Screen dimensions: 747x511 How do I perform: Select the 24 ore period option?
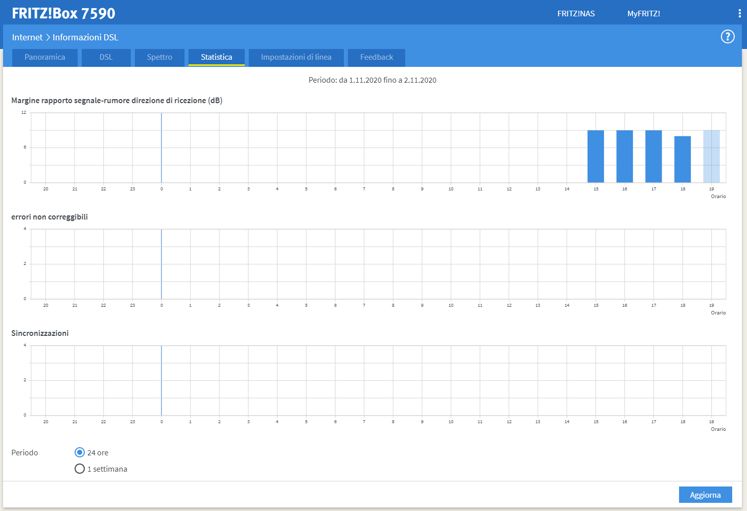click(80, 453)
